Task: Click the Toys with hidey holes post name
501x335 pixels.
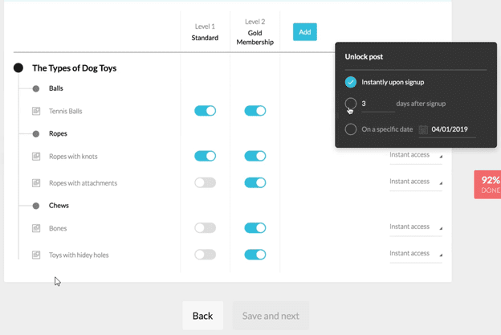Action: tap(79, 255)
